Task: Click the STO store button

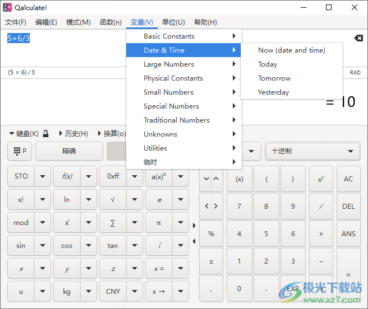Action: click(x=21, y=176)
